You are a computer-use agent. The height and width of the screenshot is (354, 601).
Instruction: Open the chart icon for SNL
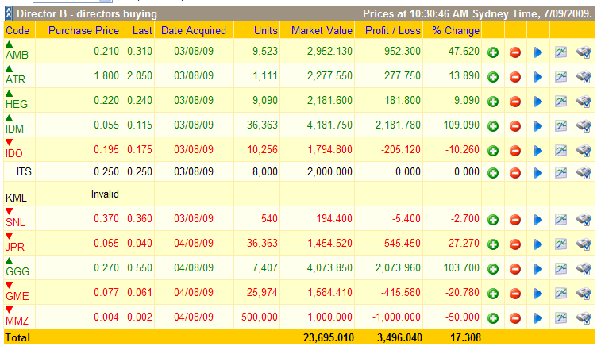tap(561, 219)
